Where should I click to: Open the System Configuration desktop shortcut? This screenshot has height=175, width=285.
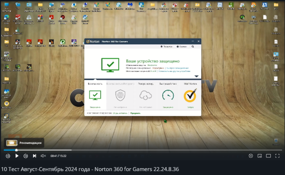pyautogui.click(x=74, y=7)
